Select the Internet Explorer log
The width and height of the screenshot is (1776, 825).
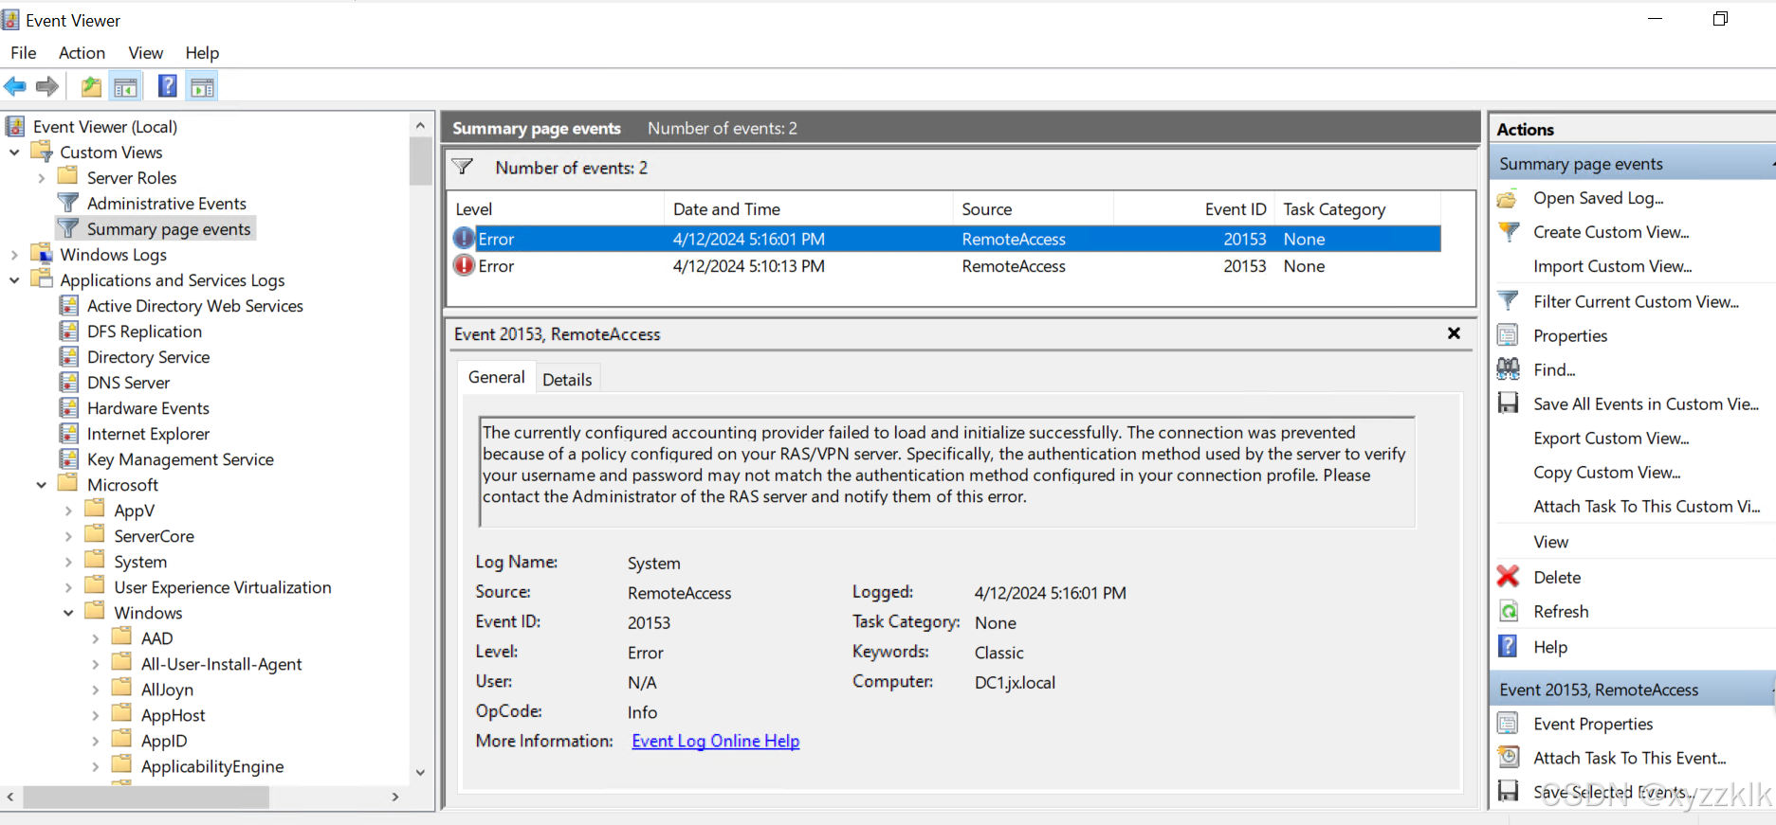148,433
